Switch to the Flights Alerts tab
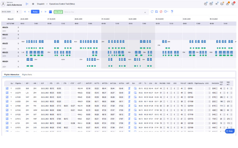 click(27, 75)
